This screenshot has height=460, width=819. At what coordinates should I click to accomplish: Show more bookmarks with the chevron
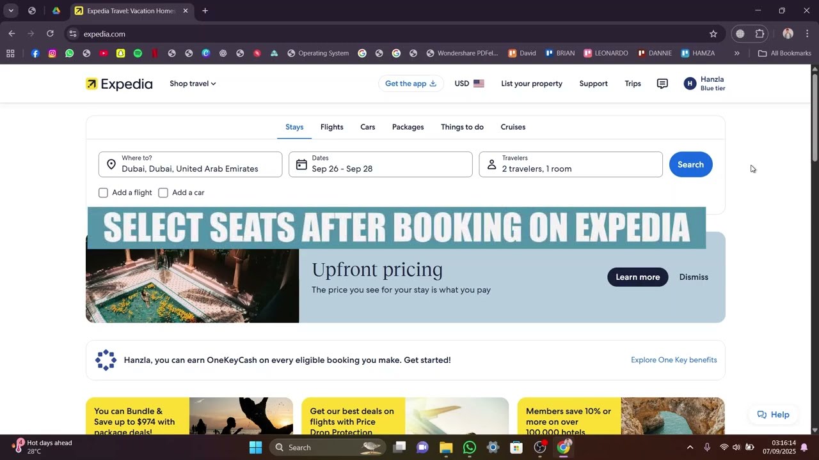[x=736, y=54]
